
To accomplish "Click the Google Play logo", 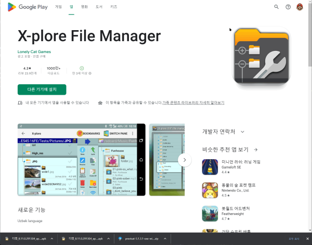I will [x=28, y=7].
